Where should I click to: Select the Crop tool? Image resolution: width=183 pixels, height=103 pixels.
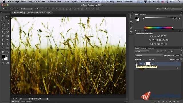(x=3, y=25)
